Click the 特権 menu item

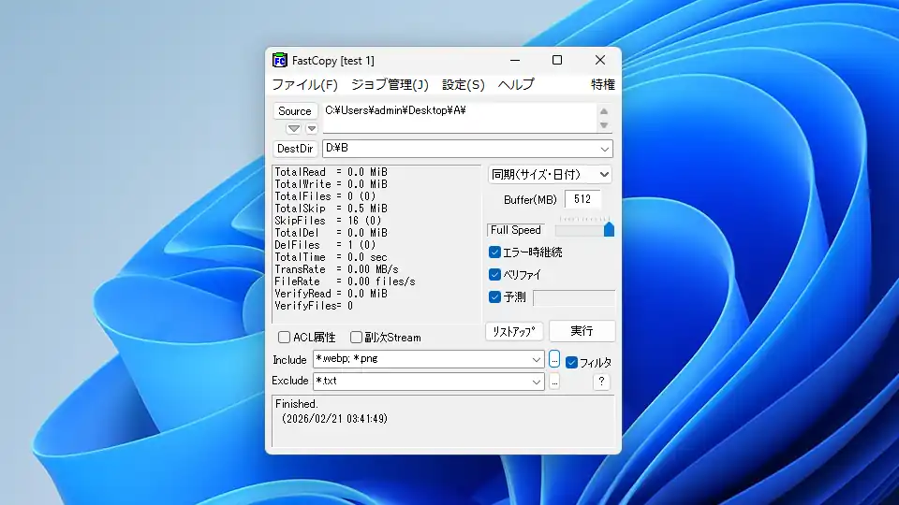(x=602, y=85)
